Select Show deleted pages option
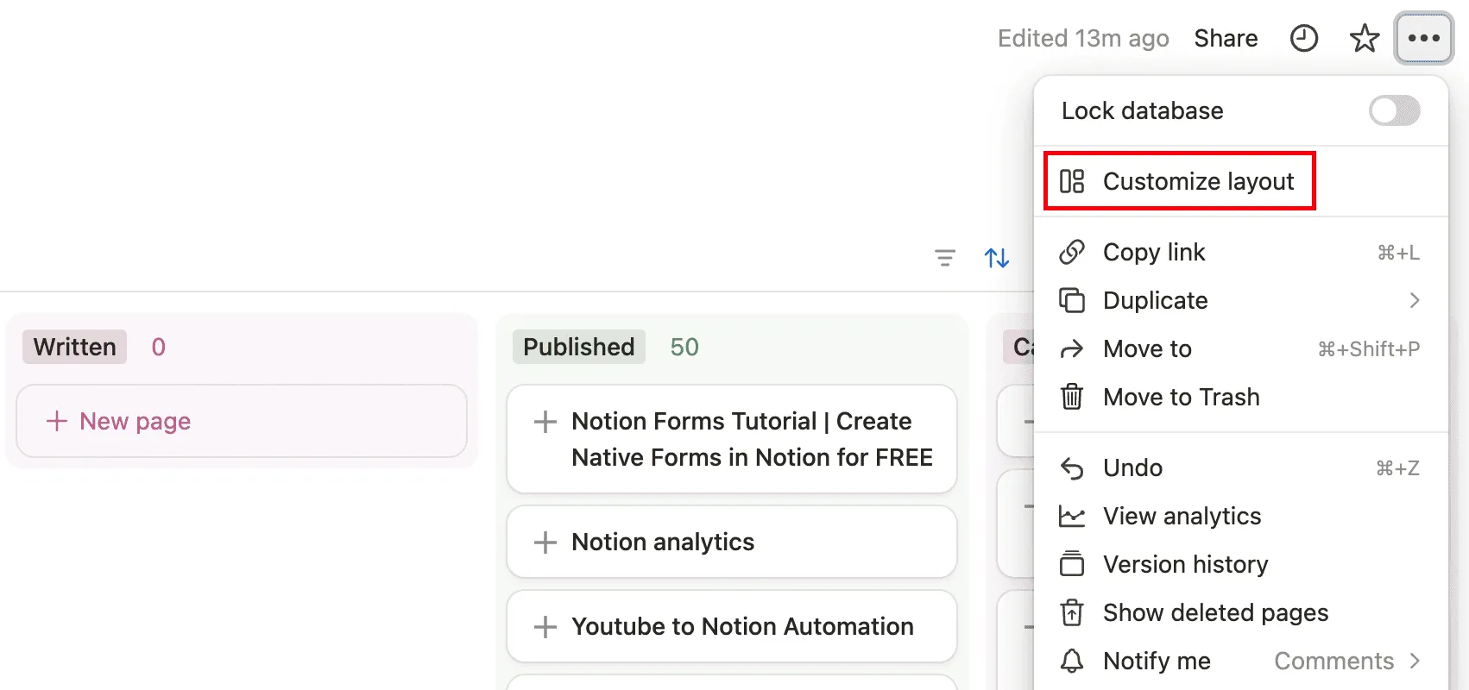The width and height of the screenshot is (1469, 690). point(1215,612)
